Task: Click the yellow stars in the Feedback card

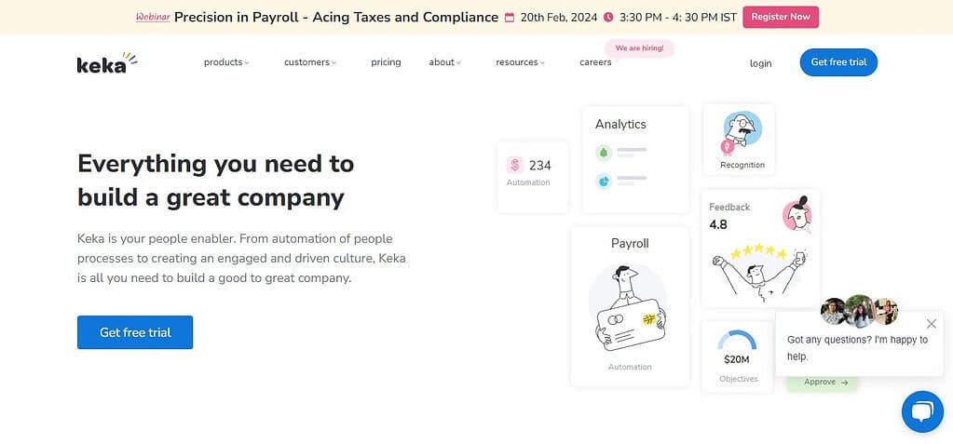Action: (x=758, y=251)
